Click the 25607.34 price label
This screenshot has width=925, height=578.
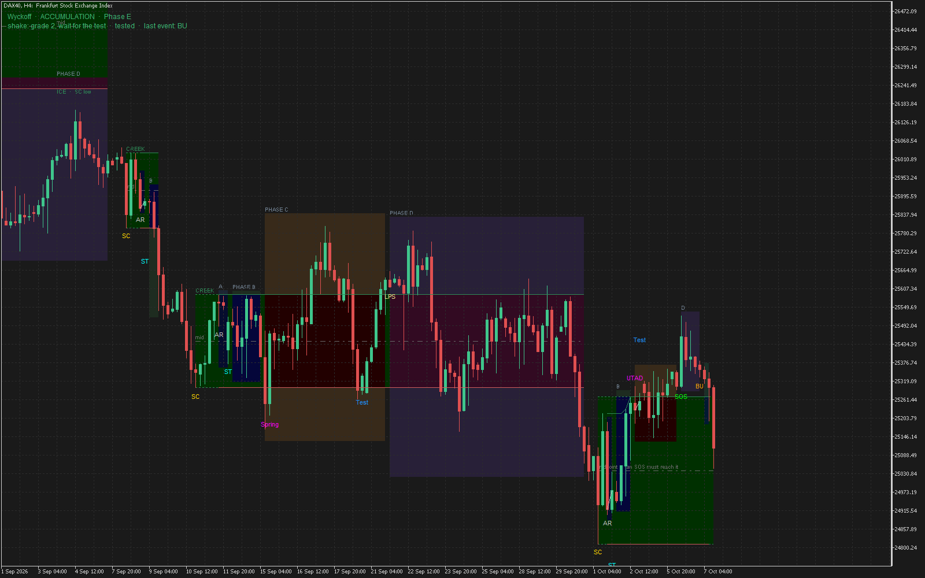(x=905, y=289)
